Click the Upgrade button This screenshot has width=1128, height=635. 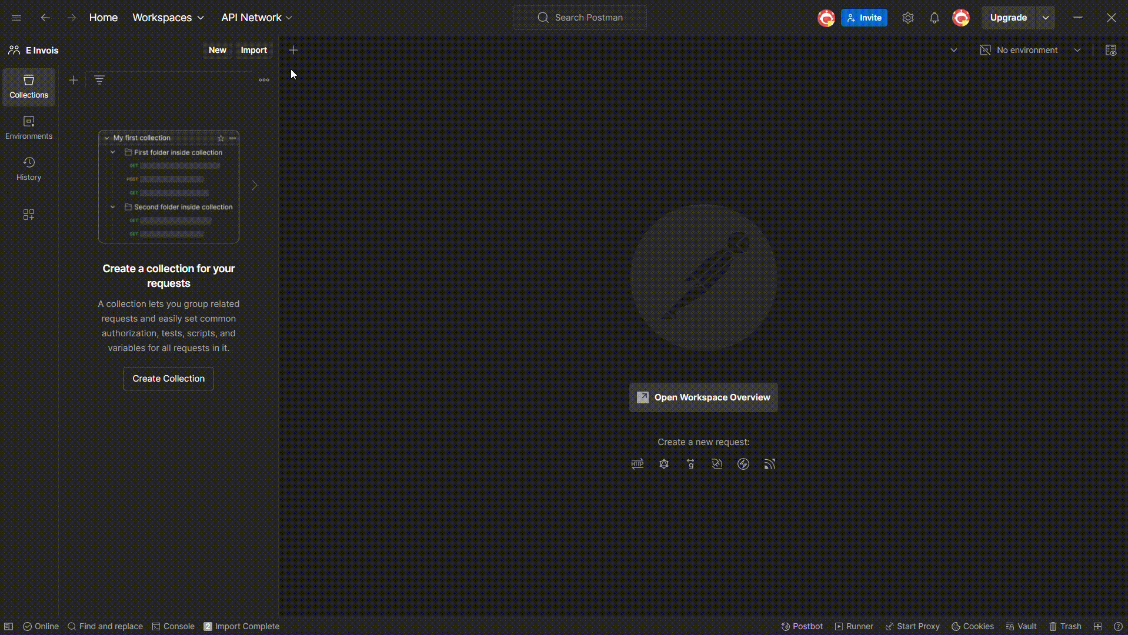pos(1009,18)
